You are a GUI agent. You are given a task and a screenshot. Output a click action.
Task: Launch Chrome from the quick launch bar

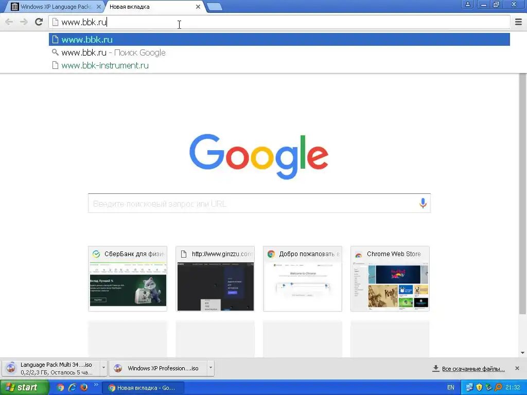pos(61,388)
